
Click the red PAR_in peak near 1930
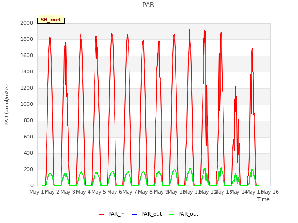(189, 30)
